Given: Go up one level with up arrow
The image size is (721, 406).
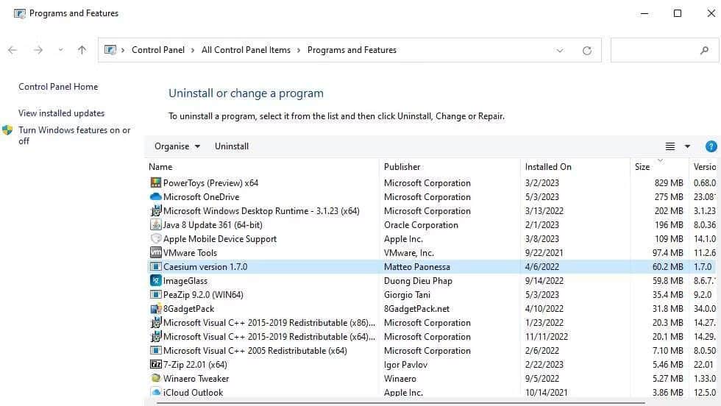Looking at the screenshot, I should [x=82, y=50].
